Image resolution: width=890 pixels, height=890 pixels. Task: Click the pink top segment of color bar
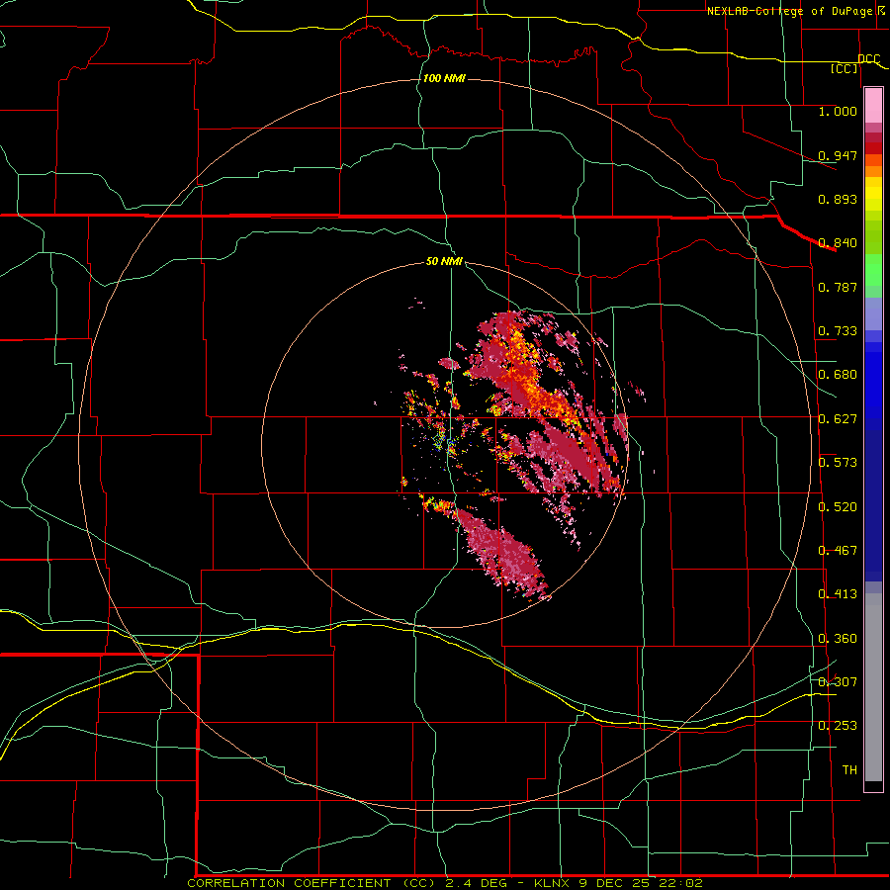pos(873,106)
